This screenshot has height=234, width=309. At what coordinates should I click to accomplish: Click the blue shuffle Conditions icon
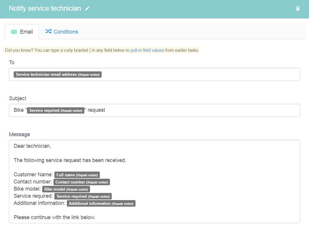click(48, 31)
